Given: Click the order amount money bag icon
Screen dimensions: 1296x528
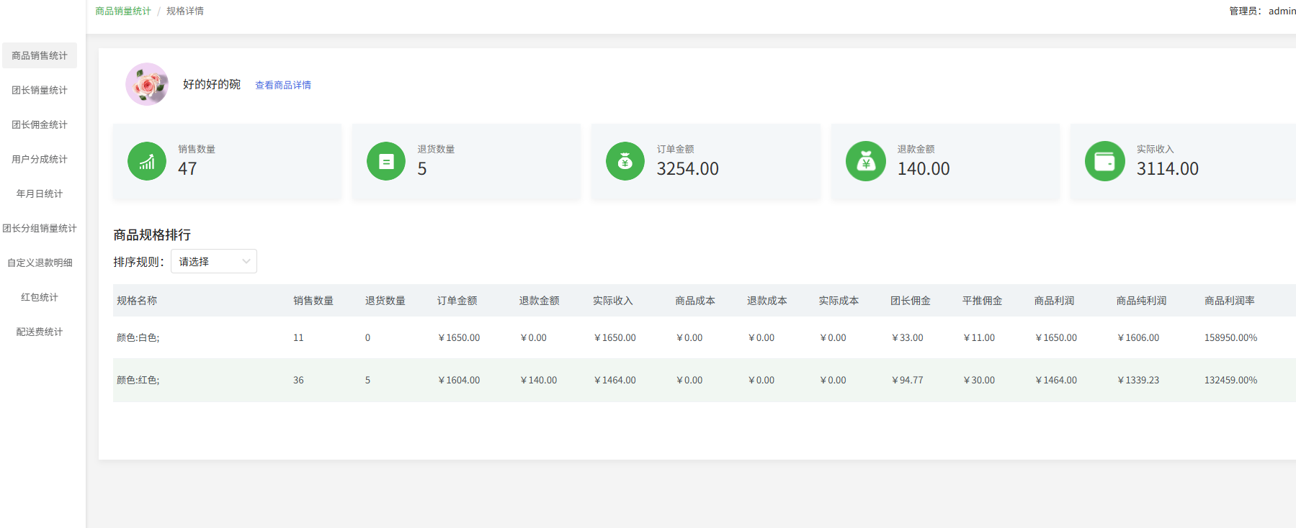Looking at the screenshot, I should 625,161.
